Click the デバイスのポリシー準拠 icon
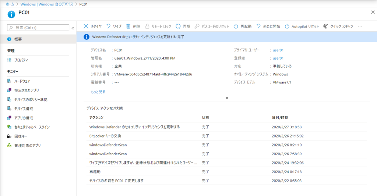This screenshot has width=377, height=196. tap(9, 99)
